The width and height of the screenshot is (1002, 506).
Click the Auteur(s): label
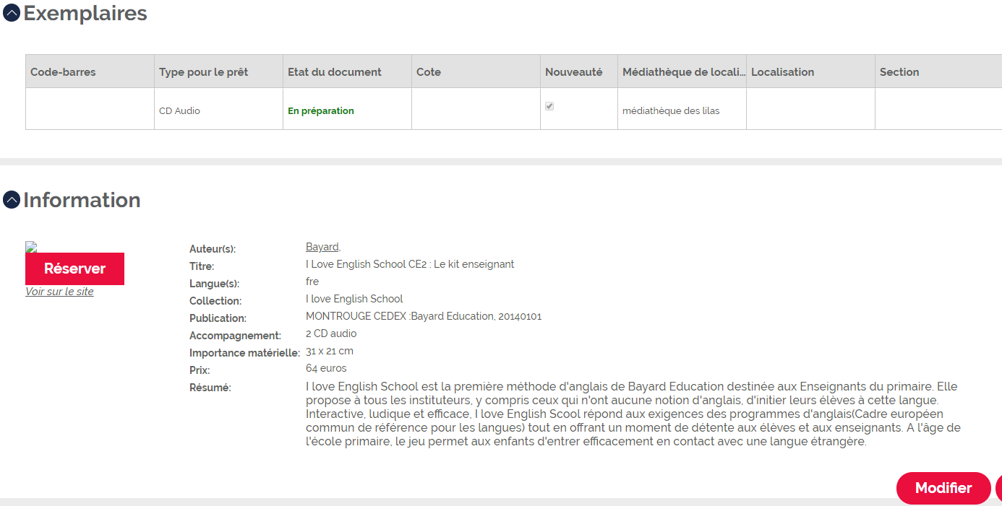click(213, 249)
